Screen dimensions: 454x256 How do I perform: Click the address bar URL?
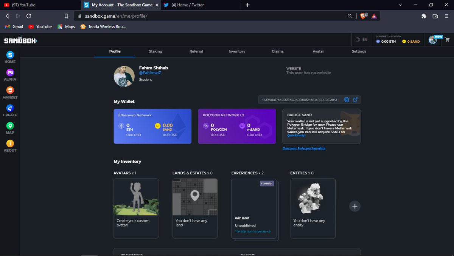(x=116, y=16)
